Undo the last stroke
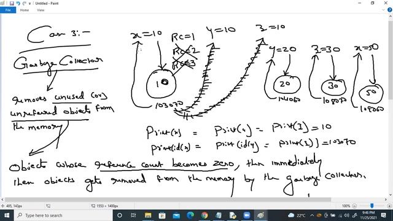 (x=18, y=3)
